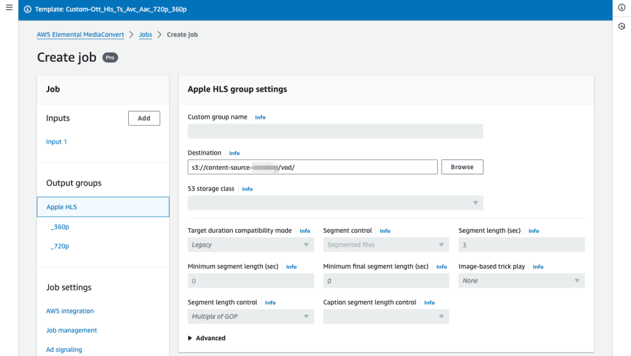This screenshot has width=631, height=356.
Task: Click the info icon in template banner
Action: (x=28, y=9)
